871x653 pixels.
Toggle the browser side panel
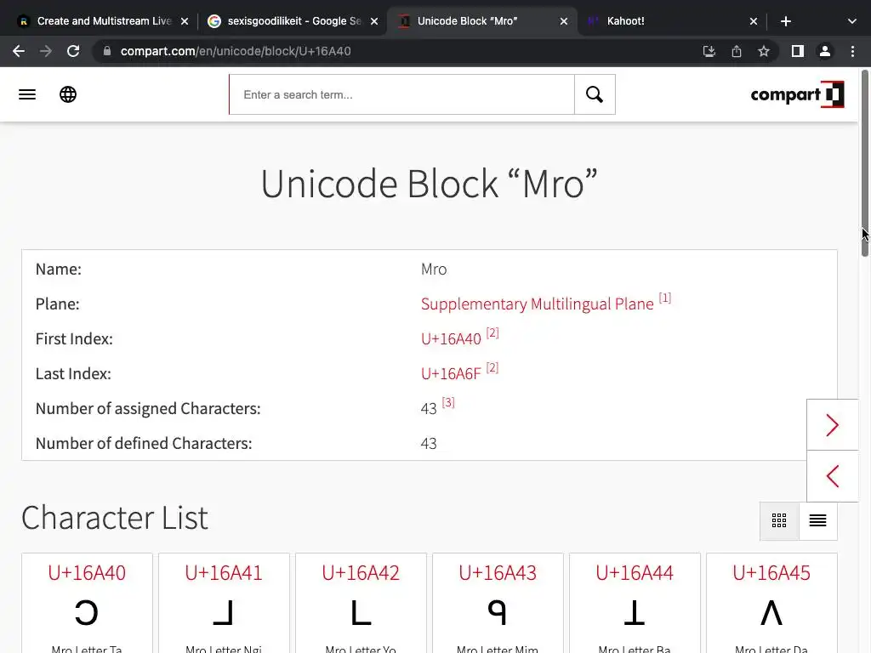click(797, 51)
